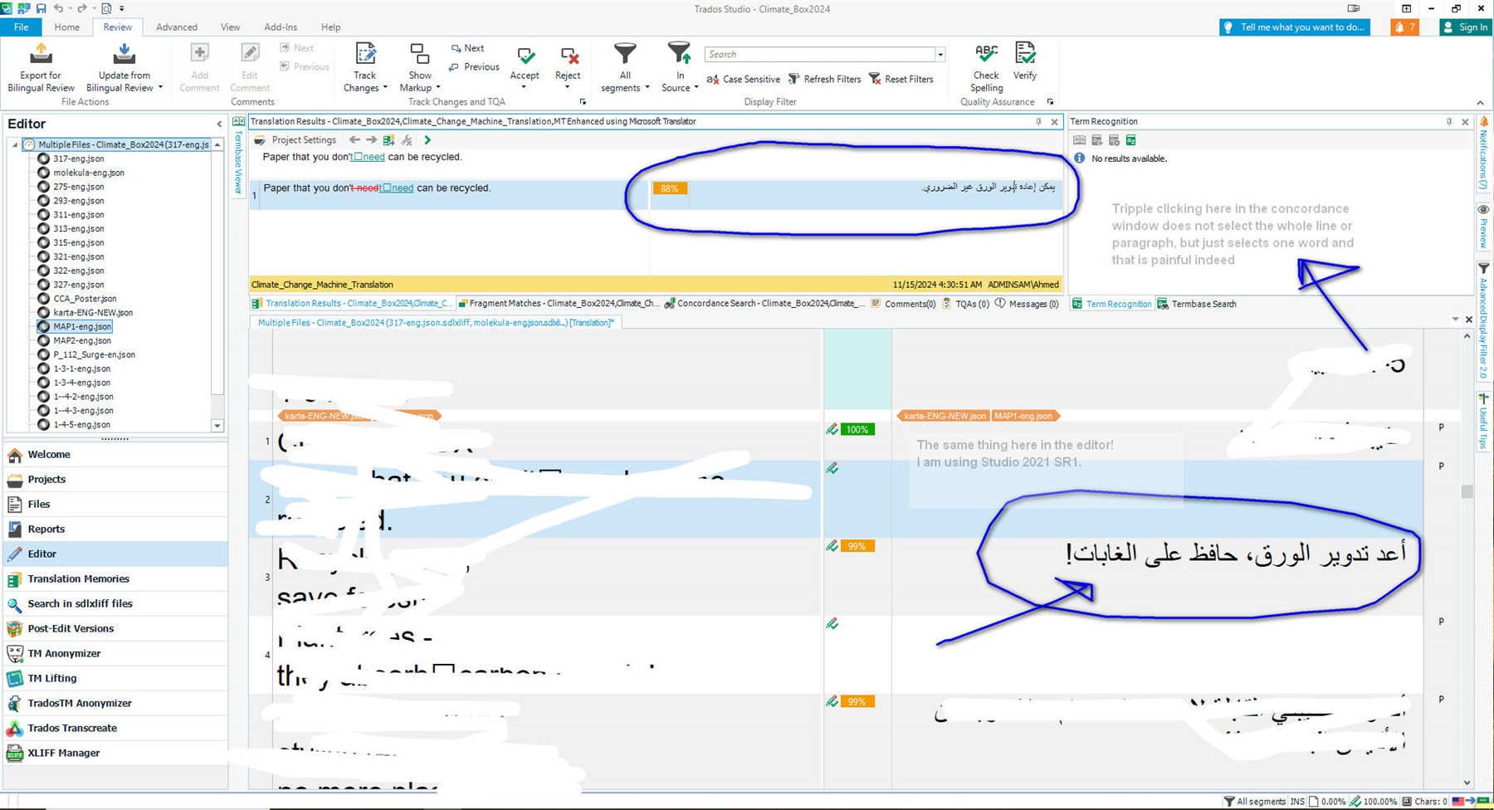Select next match arrow in Translation Results
The image size is (1494, 810).
371,140
